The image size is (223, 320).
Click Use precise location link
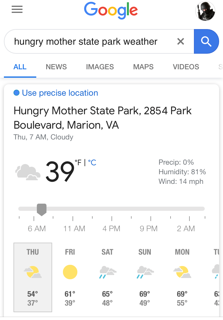[60, 93]
